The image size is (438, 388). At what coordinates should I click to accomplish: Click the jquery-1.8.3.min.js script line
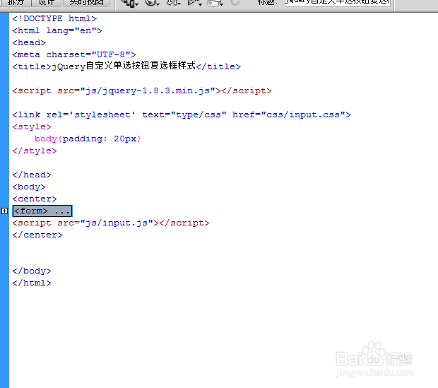pyautogui.click(x=142, y=91)
